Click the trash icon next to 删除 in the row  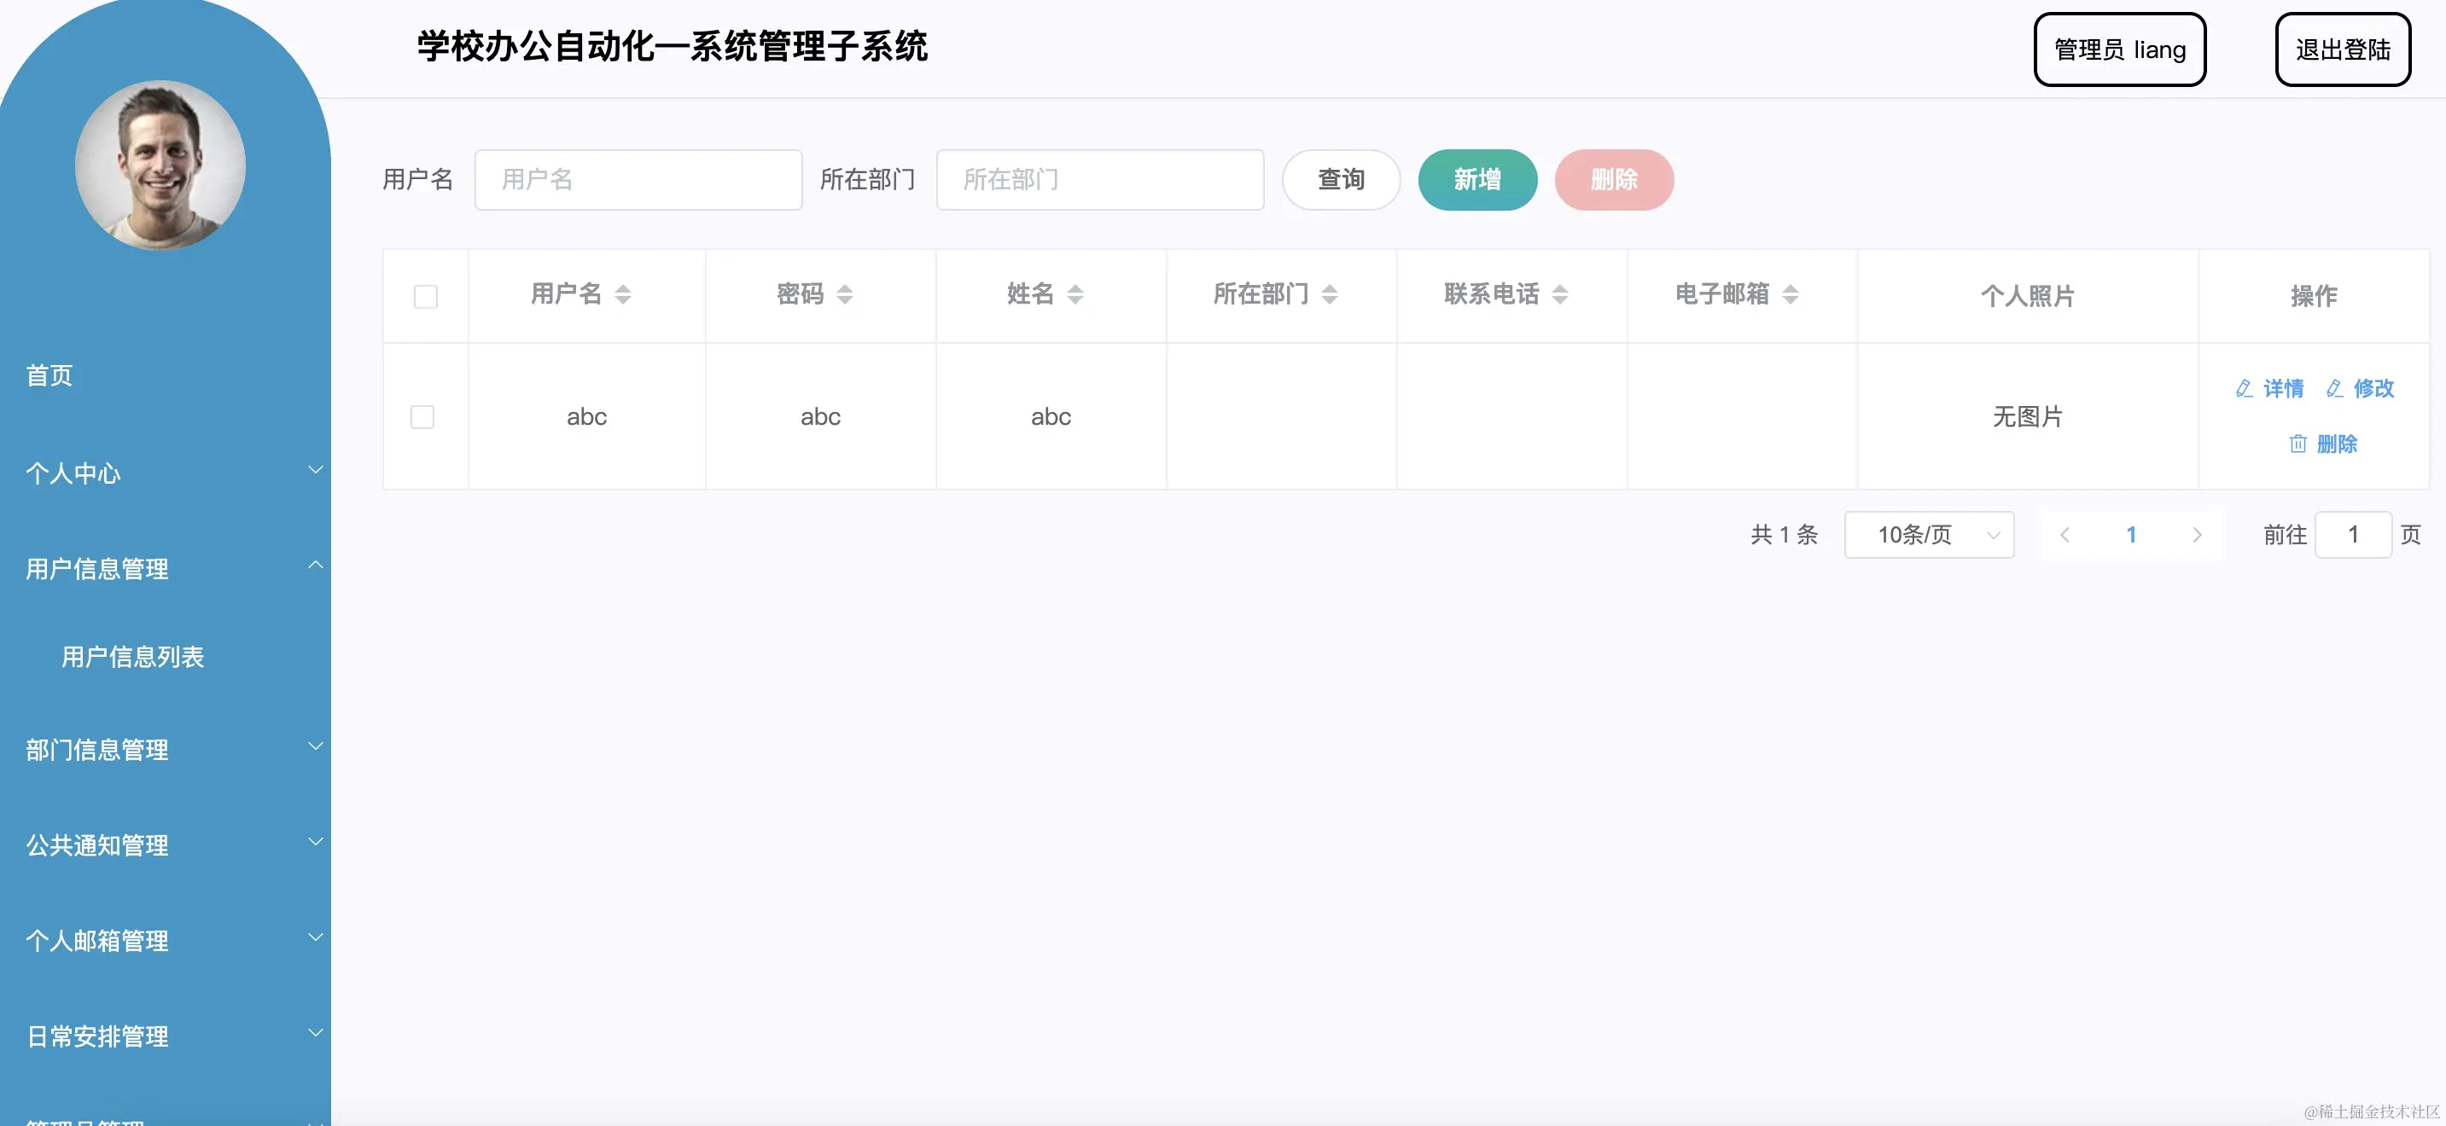[2297, 444]
